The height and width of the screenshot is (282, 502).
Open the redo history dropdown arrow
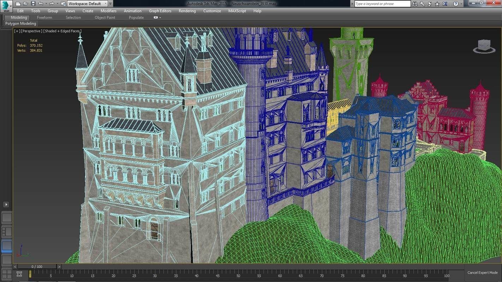point(57,4)
